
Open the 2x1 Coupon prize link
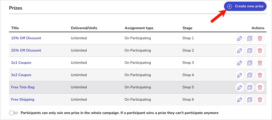[21, 63]
